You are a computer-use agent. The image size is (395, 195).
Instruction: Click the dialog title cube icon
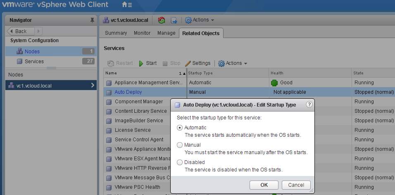tap(178, 105)
